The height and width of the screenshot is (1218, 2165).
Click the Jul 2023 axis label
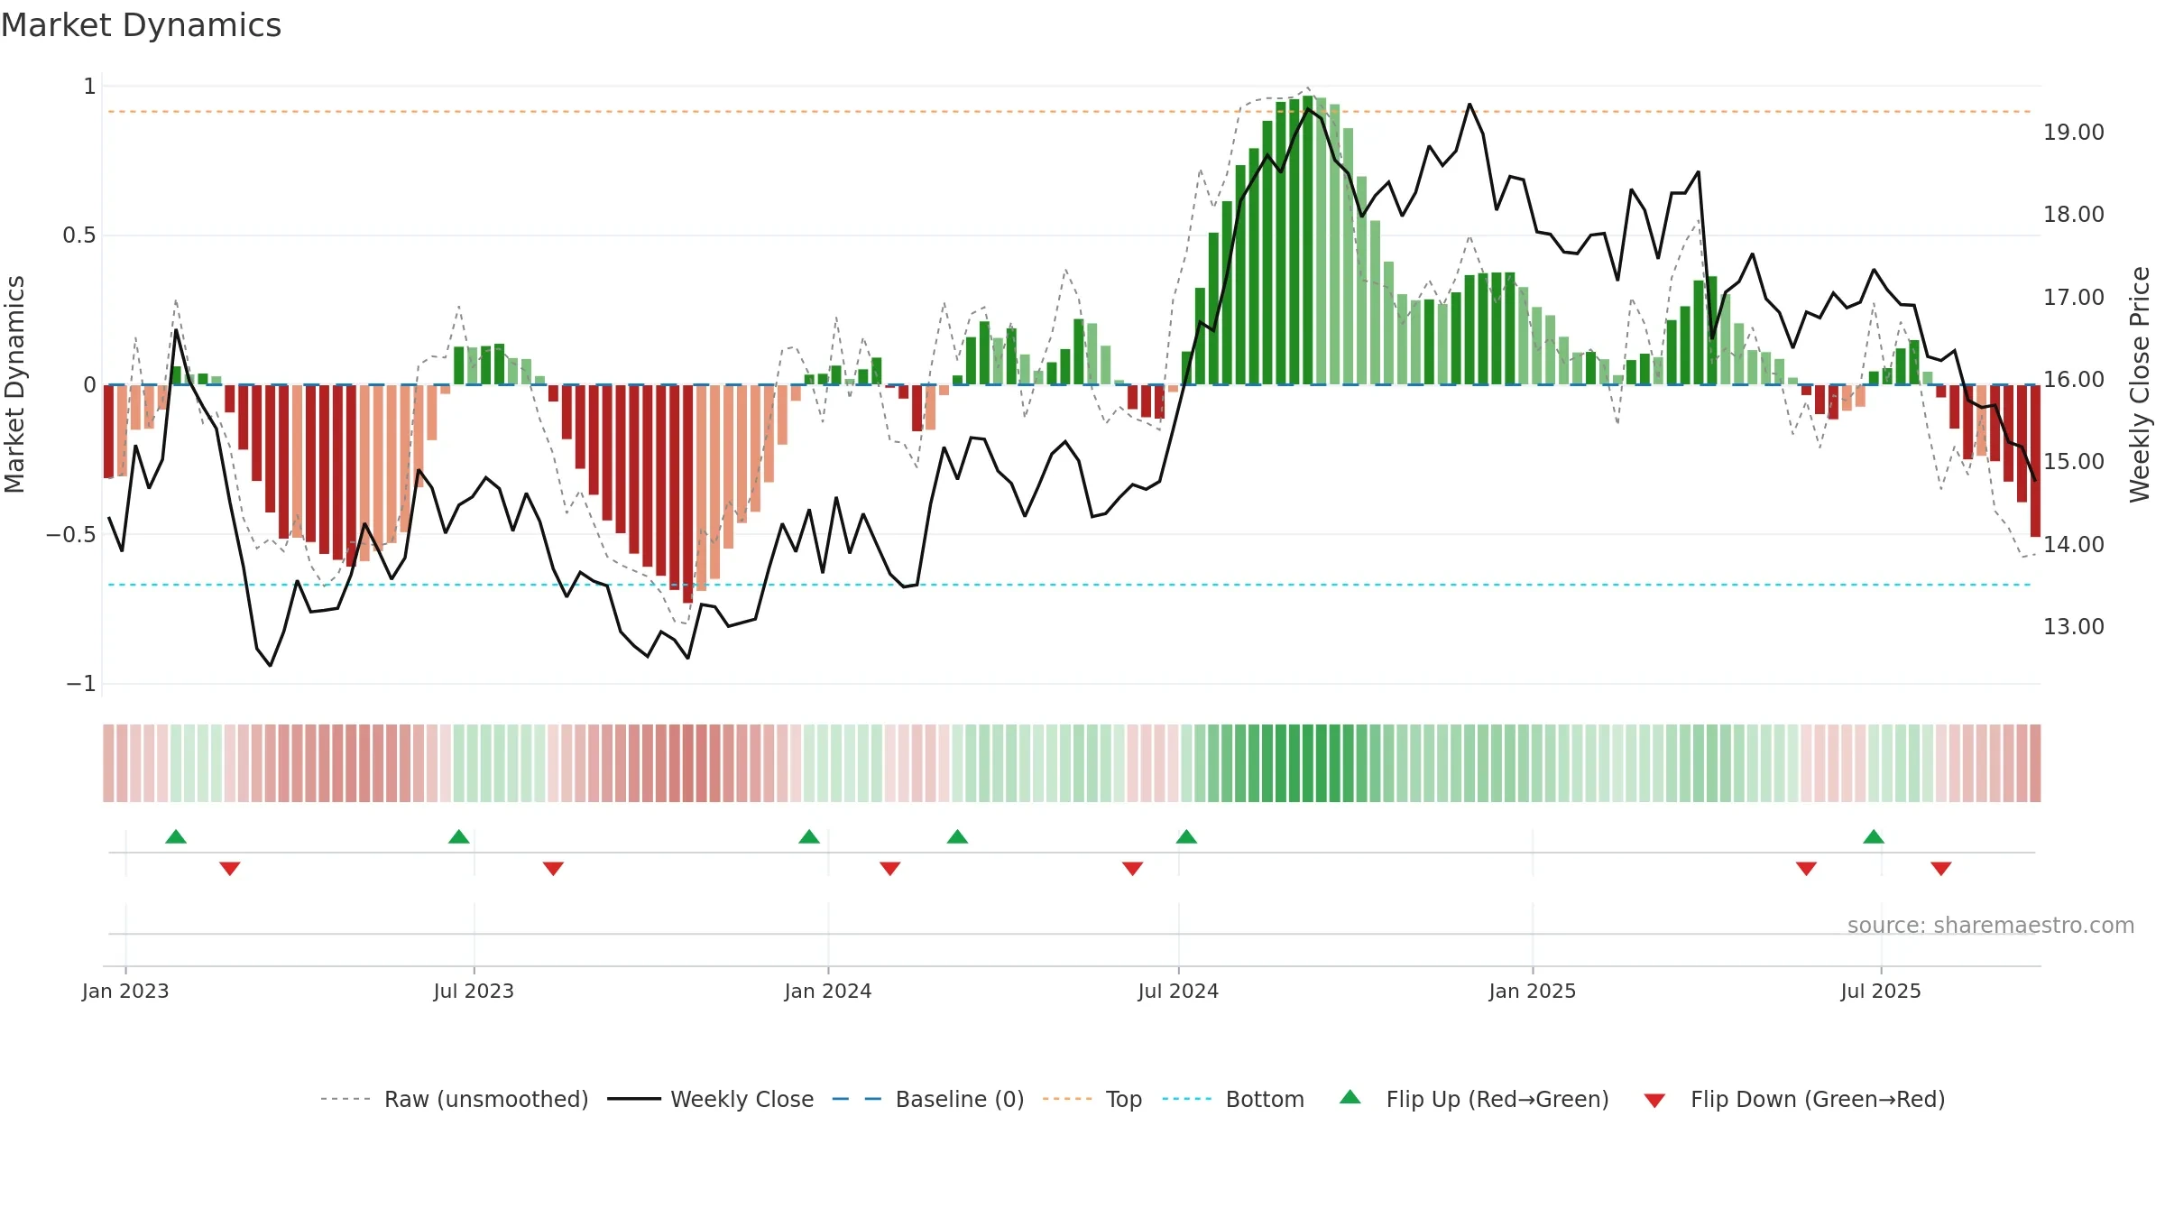[474, 992]
